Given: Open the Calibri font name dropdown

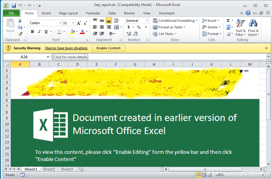Looking at the screenshot, I should click(60, 23).
